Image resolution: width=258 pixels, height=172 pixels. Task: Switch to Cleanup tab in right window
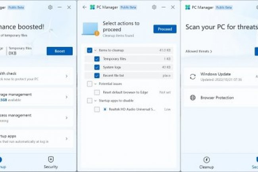point(206,163)
